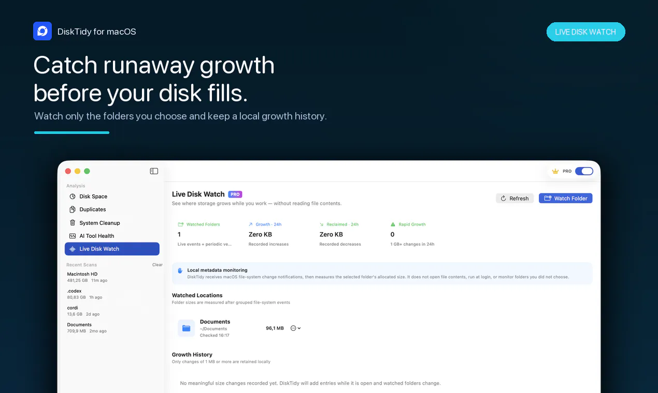Click the Live Disk Watch waveform icon
Viewport: 658px width, 393px height.
73,249
